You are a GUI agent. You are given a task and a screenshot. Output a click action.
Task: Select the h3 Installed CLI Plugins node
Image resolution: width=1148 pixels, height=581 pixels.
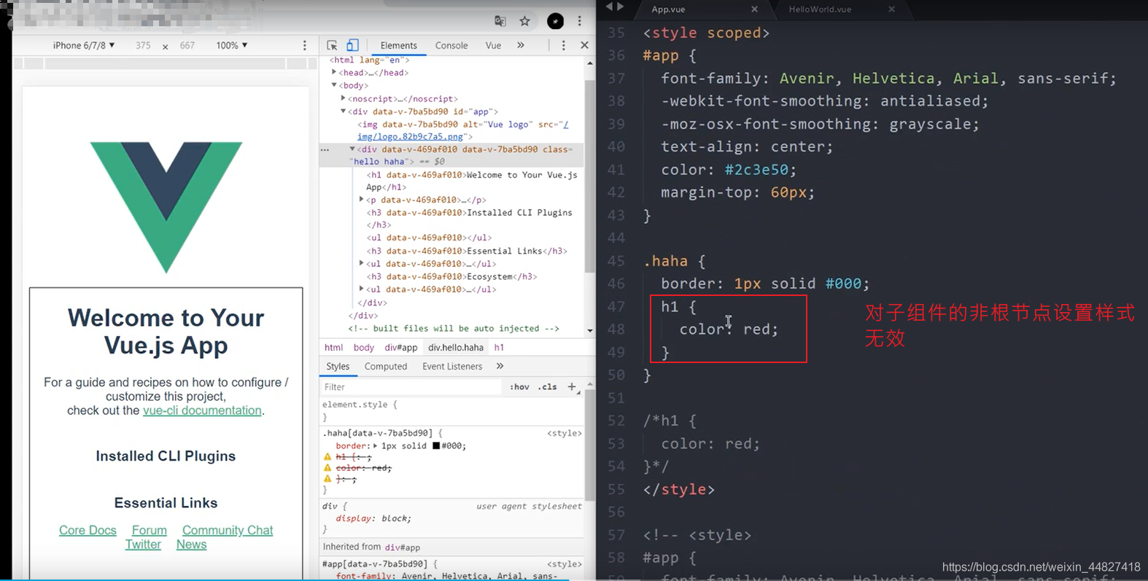469,219
